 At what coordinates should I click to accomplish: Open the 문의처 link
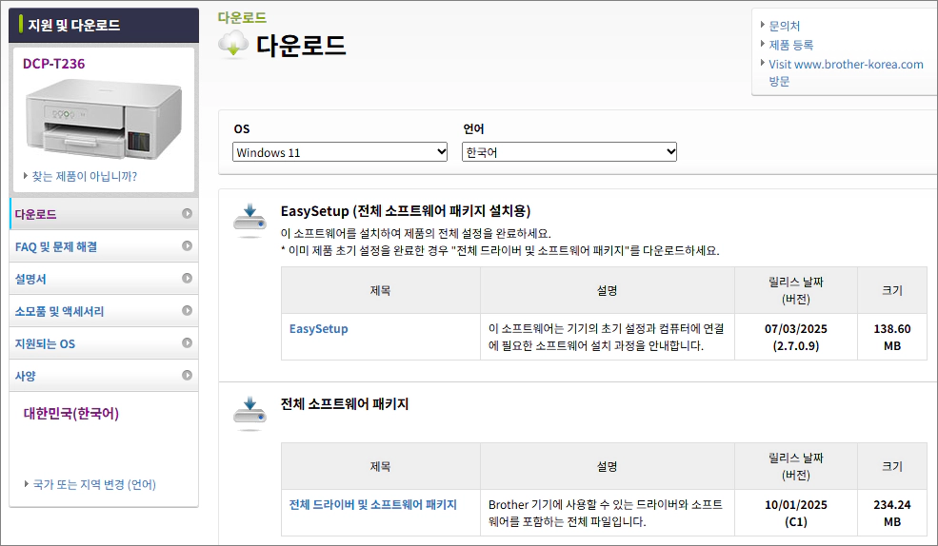(x=785, y=26)
